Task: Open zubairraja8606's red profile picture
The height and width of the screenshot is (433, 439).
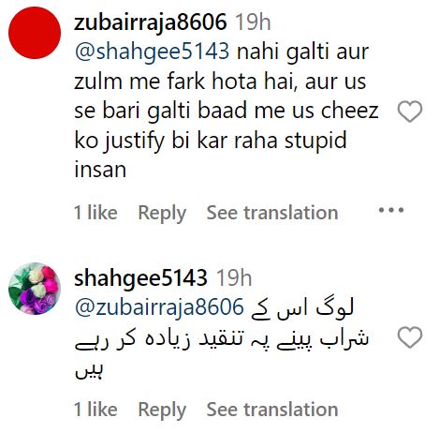Action: click(x=35, y=33)
